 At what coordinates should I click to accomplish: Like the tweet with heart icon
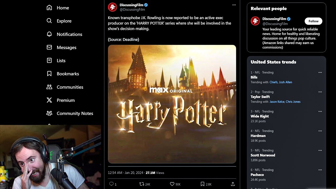[x=172, y=184]
